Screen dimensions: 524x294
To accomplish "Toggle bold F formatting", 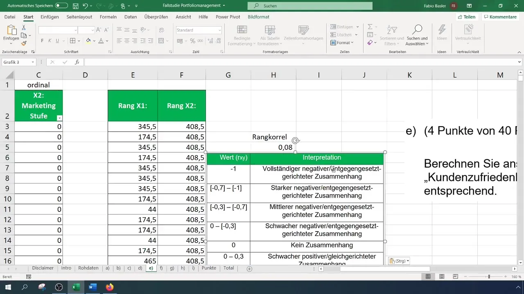I will tap(42, 41).
